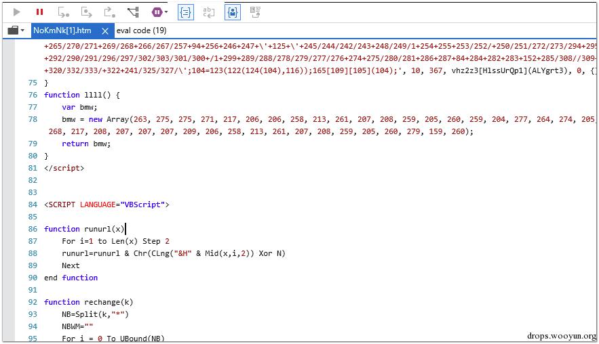Click the 'VBScript' attribute value
The image size is (599, 344).
(143, 205)
